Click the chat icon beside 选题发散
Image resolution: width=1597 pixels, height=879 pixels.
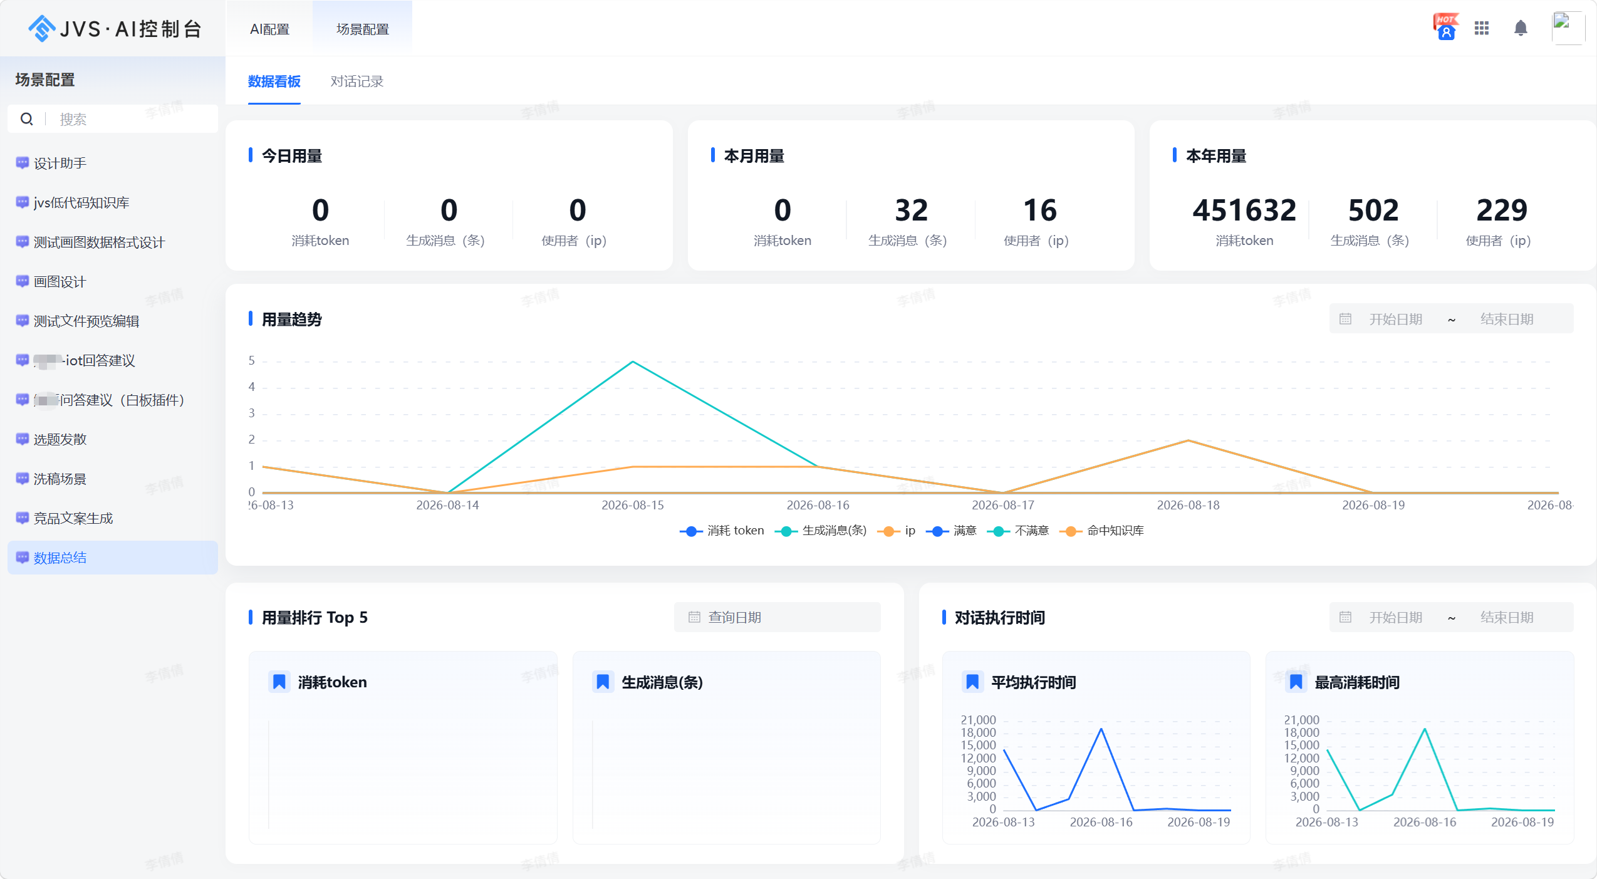pyautogui.click(x=22, y=439)
